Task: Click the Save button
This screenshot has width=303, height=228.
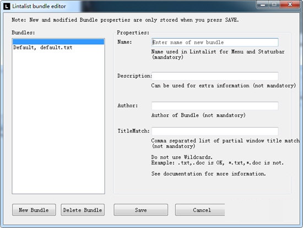Action: click(141, 210)
